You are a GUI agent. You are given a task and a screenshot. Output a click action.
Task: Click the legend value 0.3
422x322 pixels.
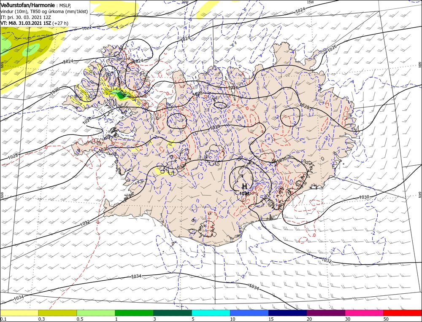point(41,319)
